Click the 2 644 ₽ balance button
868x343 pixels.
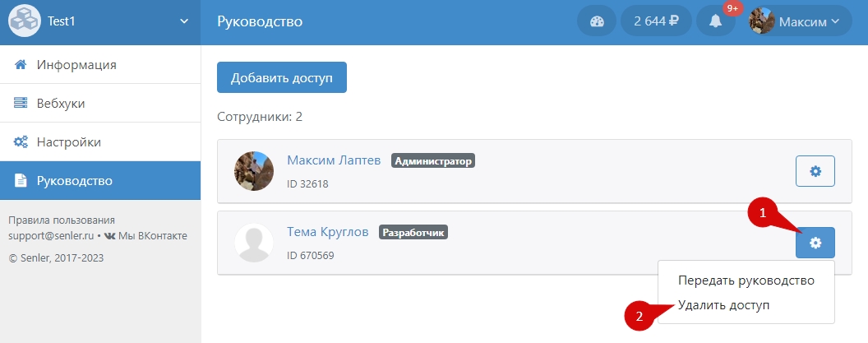[655, 21]
